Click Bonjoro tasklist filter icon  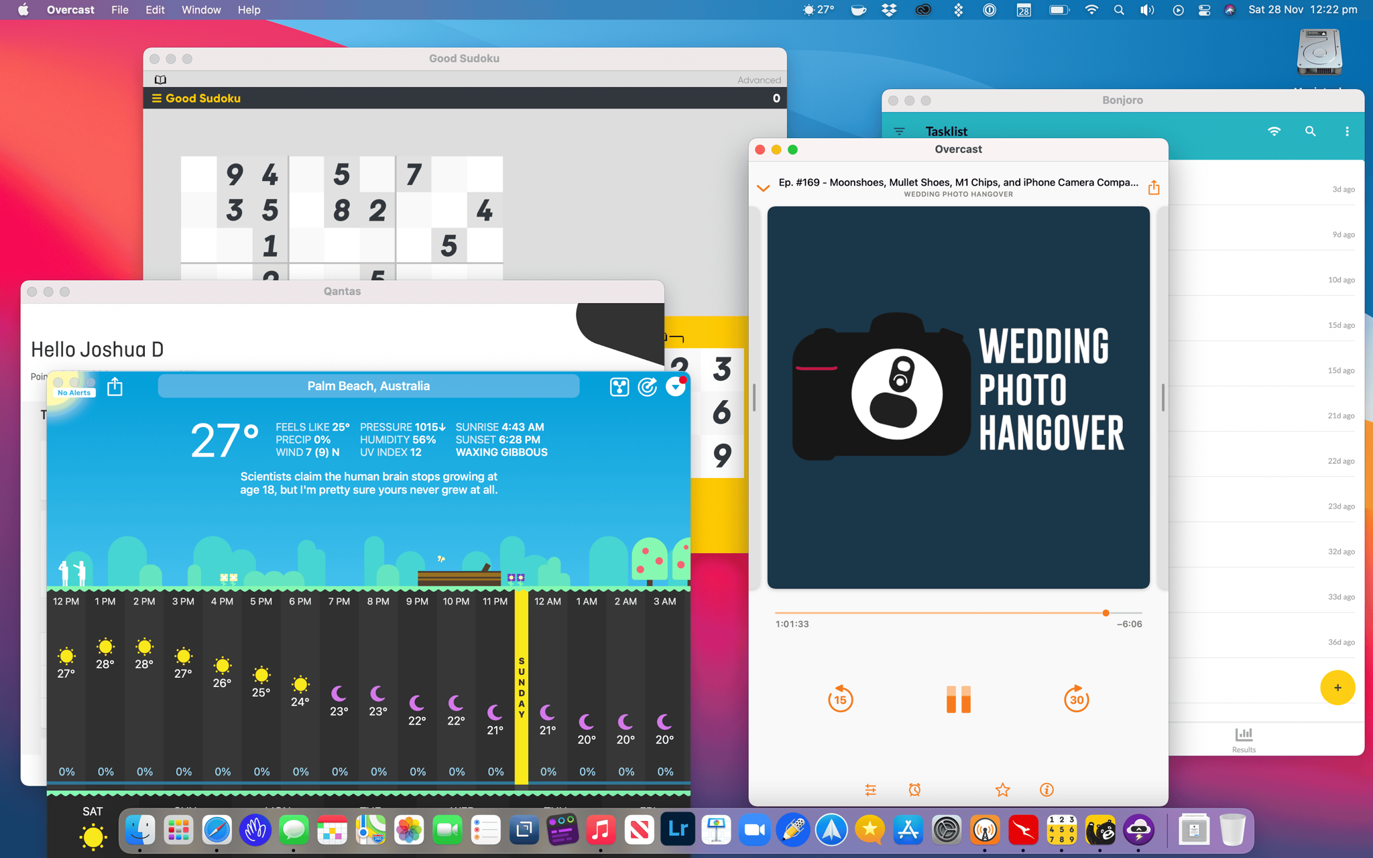pos(899,131)
